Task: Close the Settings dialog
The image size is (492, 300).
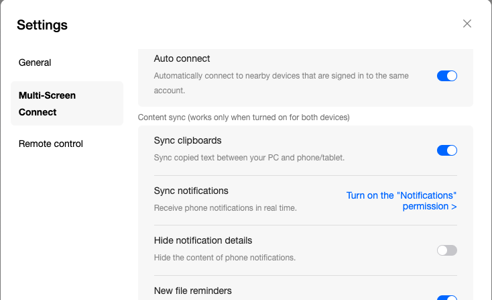Action: pos(467,23)
